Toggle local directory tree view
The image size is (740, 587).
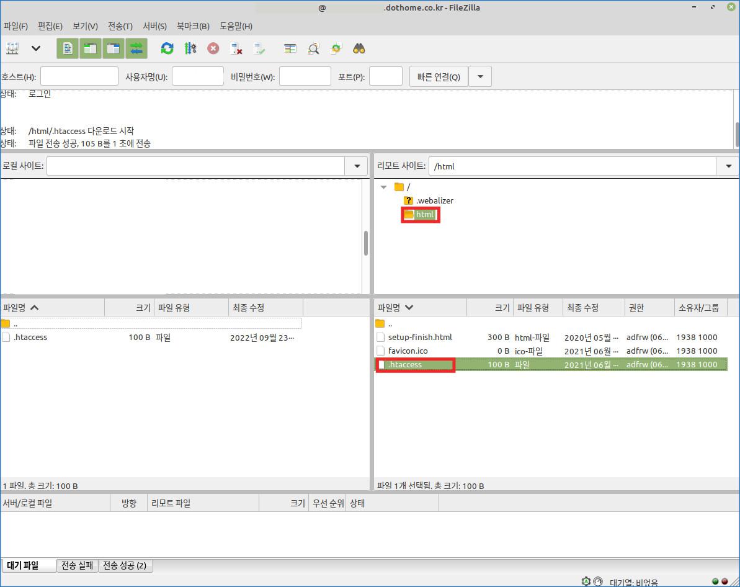point(90,48)
